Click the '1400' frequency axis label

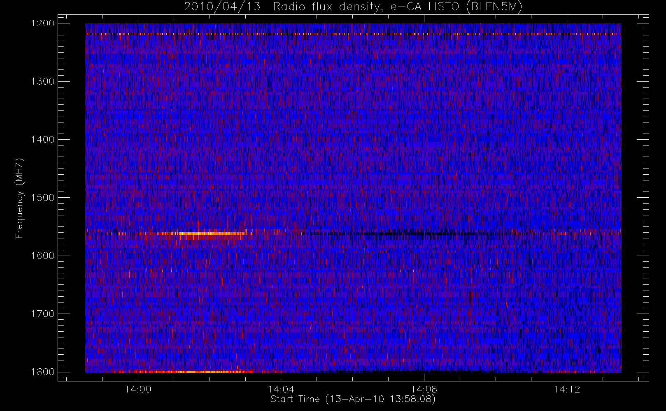tap(43, 139)
